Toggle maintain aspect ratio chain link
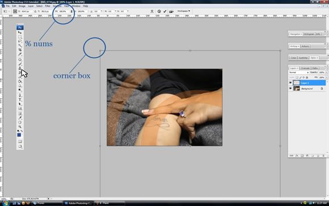 [71, 11]
